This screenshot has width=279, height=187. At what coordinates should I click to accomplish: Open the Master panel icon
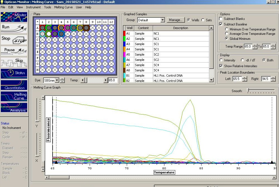pos(14,17)
